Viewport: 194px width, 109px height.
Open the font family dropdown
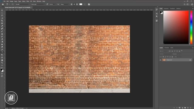23,4
